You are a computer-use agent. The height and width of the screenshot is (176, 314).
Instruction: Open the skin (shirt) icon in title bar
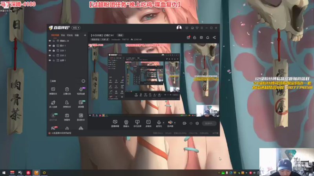197,28
